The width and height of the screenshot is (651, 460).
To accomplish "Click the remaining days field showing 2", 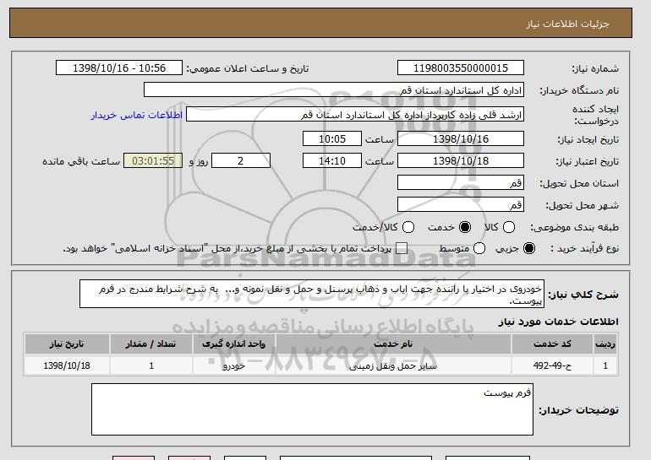I will pos(241,161).
